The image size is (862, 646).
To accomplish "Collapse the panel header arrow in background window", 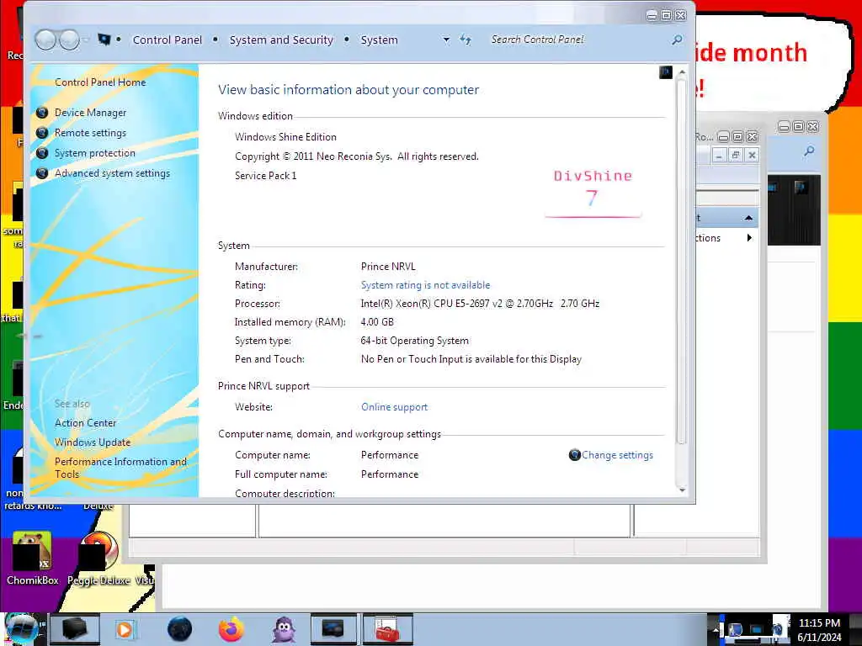I will tap(748, 218).
